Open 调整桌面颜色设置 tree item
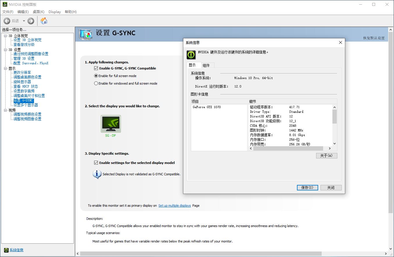Screen dimensions: 394x257 (x=27, y=77)
